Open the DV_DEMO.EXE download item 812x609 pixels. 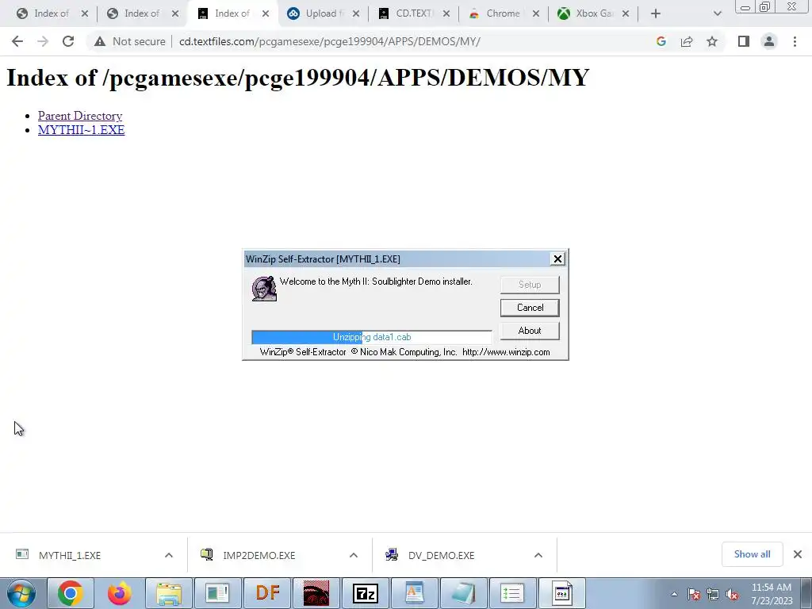(x=441, y=555)
